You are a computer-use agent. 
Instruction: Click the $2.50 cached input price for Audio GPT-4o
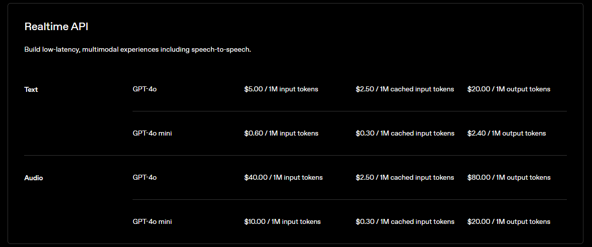(x=405, y=178)
